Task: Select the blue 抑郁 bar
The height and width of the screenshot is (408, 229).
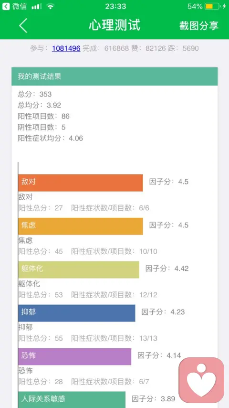Action: pyautogui.click(x=77, y=313)
